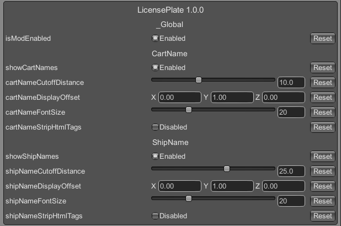Viewport: 341px width, 226px height.
Task: Click the shipNameFontSize slider handle
Action: (x=189, y=198)
